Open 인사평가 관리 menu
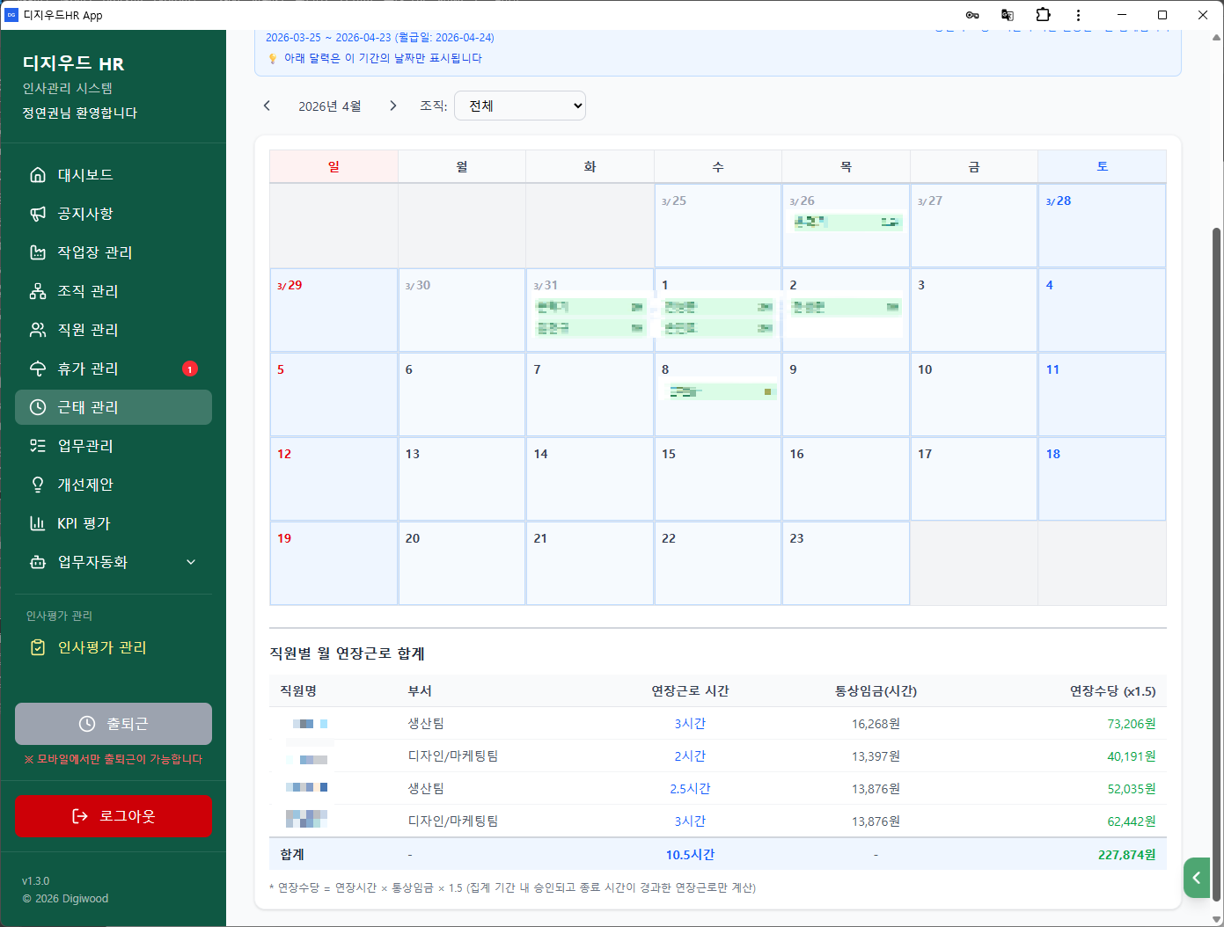The height and width of the screenshot is (927, 1224). pyautogui.click(x=114, y=647)
